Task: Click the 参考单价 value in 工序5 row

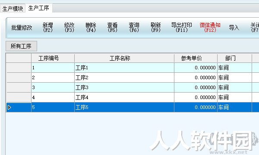Action: [x=196, y=107]
